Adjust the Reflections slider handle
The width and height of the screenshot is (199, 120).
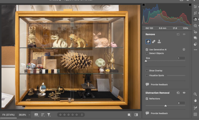point(166,105)
